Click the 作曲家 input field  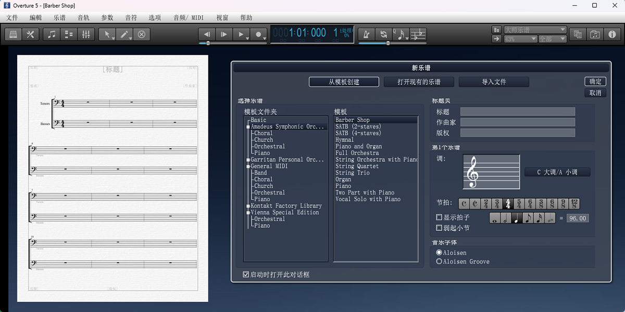[517, 122]
